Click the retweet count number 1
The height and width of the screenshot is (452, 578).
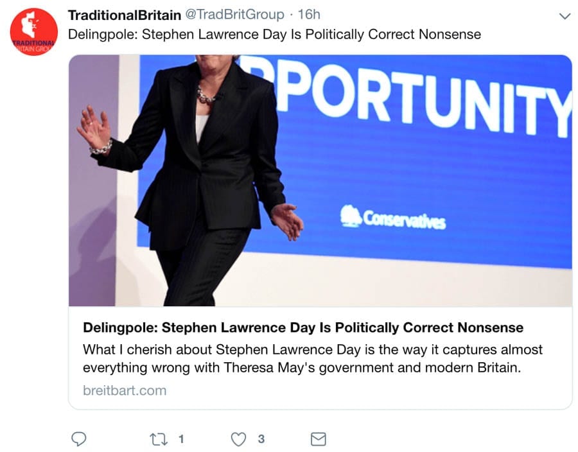click(181, 439)
